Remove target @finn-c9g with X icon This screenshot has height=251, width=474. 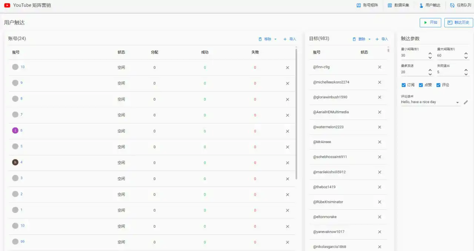point(379,67)
